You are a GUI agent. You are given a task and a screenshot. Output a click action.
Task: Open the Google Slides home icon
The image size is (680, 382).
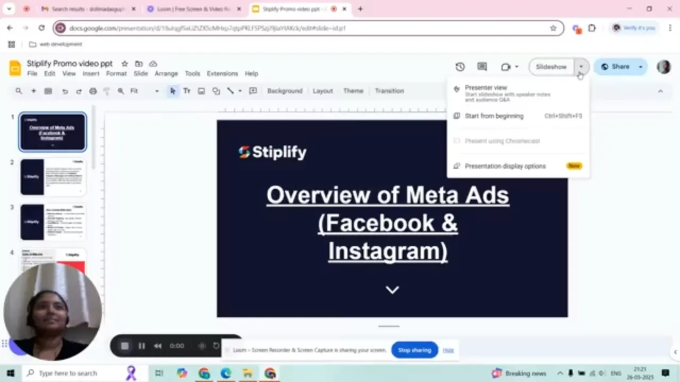click(15, 68)
